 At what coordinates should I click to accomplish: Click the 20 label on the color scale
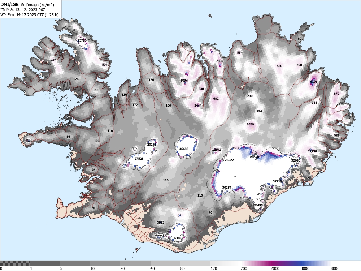[x=122, y=268]
